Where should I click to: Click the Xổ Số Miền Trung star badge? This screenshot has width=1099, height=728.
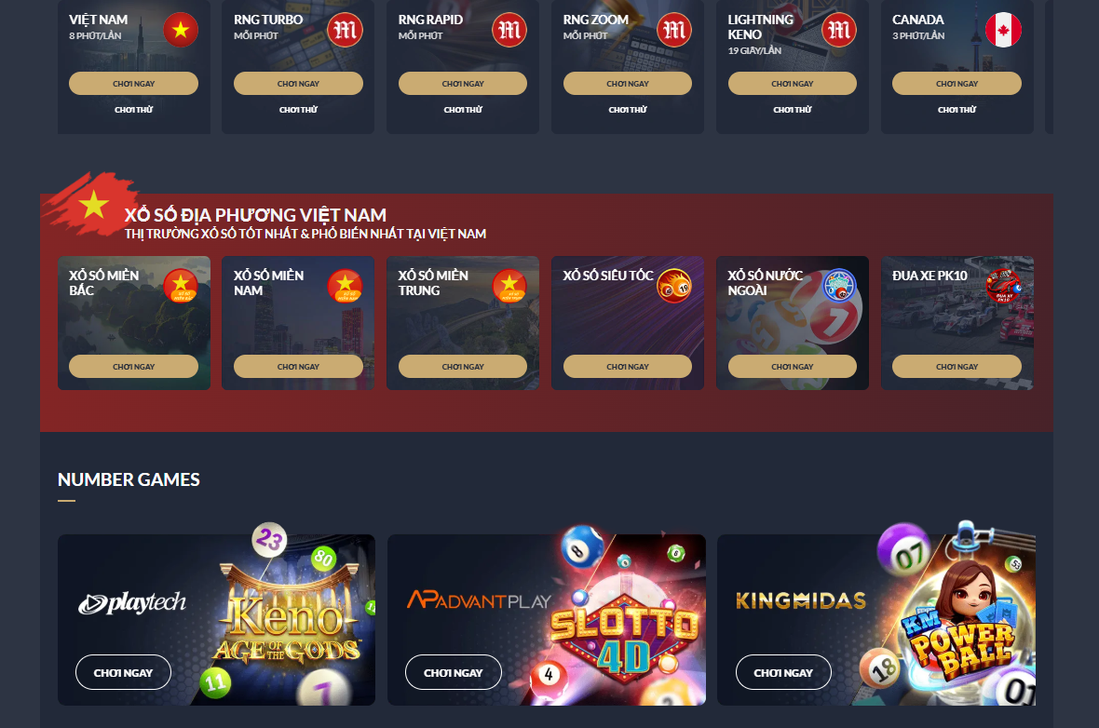[x=509, y=286]
